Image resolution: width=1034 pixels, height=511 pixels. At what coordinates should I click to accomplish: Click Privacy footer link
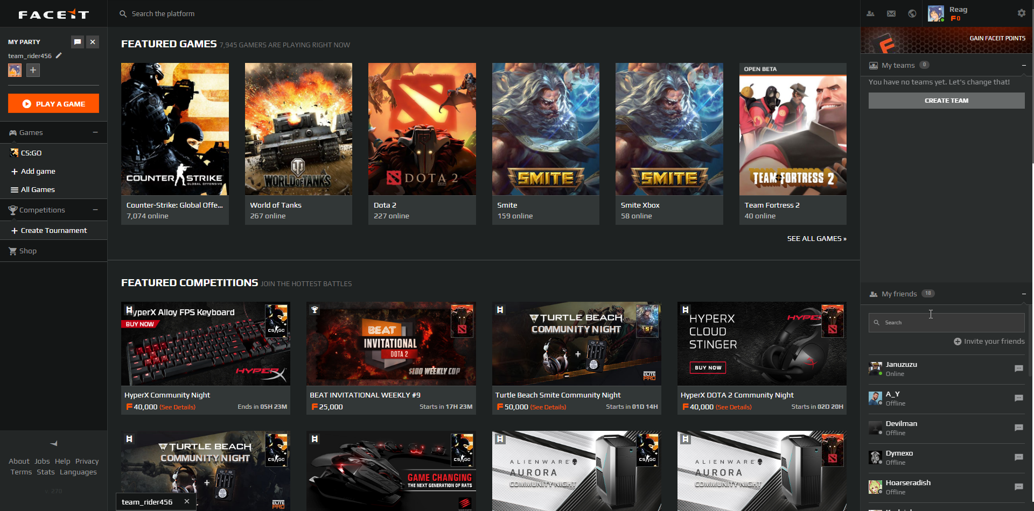click(x=87, y=461)
